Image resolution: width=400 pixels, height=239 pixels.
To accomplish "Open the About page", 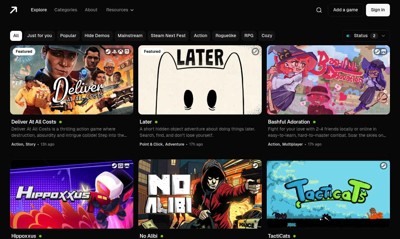I will point(91,10).
